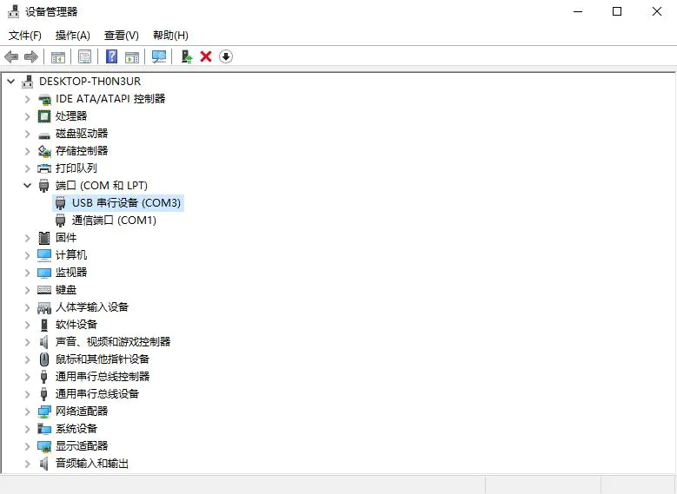Click the update driver icon
Viewport: 677px width, 494px height.
point(187,56)
